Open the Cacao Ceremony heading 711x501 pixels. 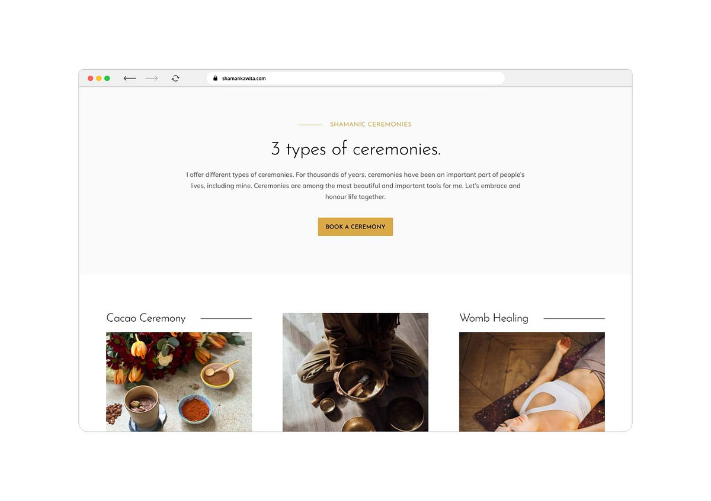[146, 318]
